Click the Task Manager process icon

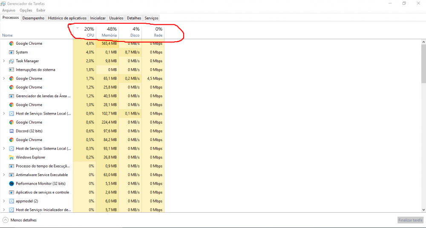[12, 61]
